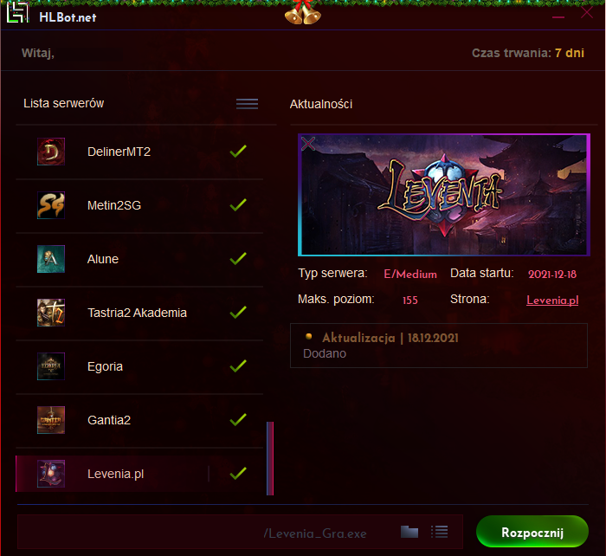This screenshot has height=556, width=606.
Task: Open the server list hamburger menu
Action: 248,104
